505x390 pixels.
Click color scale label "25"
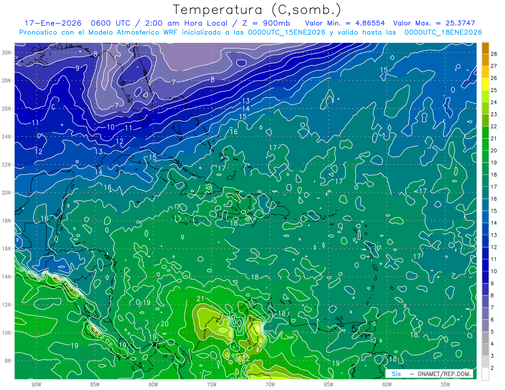(494, 90)
